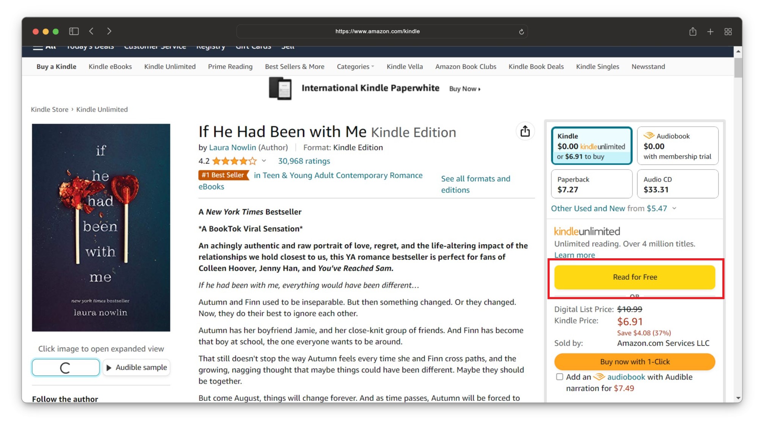
Task: Play the Audible sample
Action: 136,367
